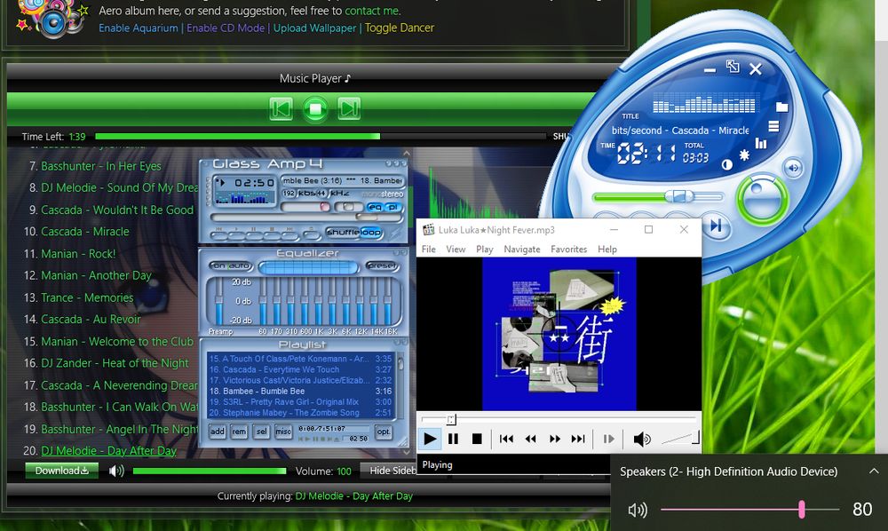Image resolution: width=888 pixels, height=531 pixels.
Task: Click the Glass Amp playlist scrollbar
Action: [x=400, y=386]
